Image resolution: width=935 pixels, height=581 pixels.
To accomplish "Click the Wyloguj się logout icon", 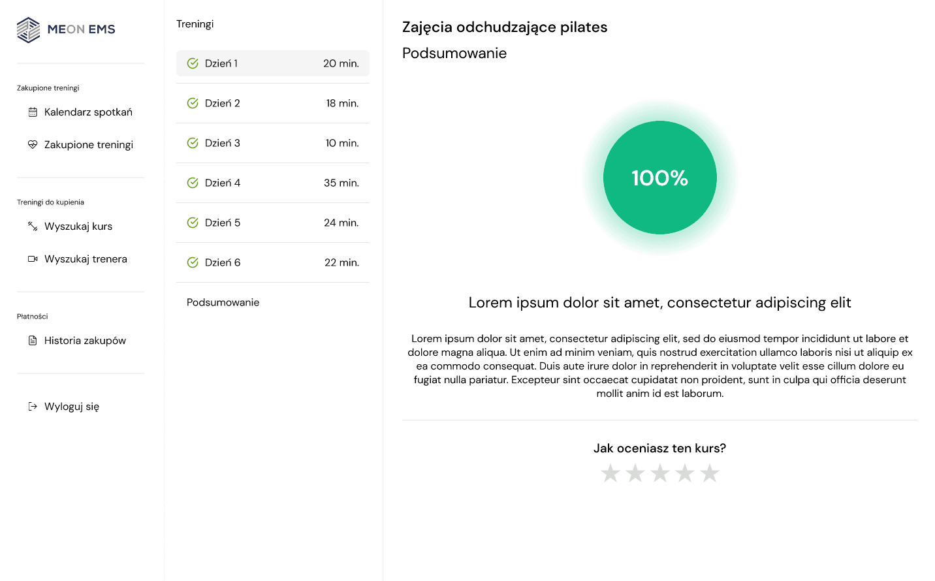I will (33, 407).
